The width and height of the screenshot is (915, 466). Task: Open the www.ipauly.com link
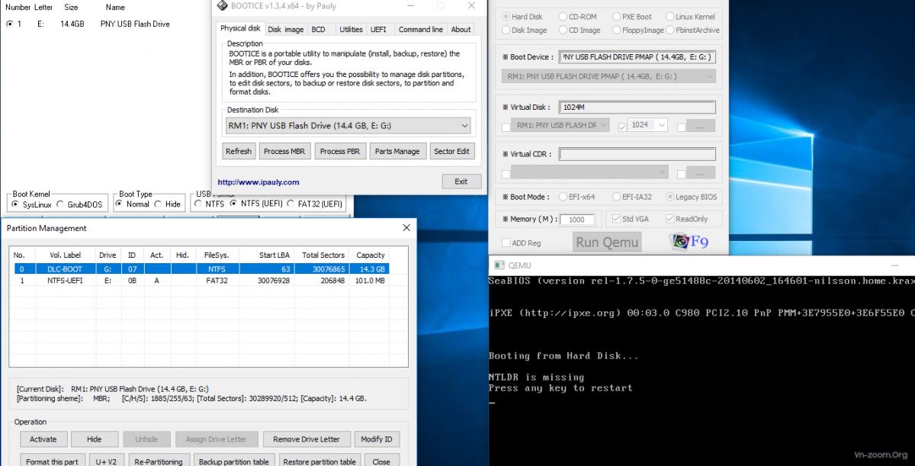click(258, 182)
